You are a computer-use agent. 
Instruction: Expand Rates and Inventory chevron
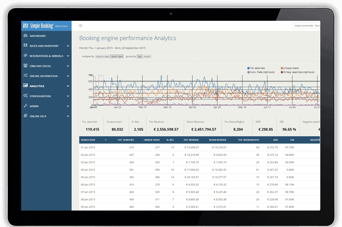point(68,46)
